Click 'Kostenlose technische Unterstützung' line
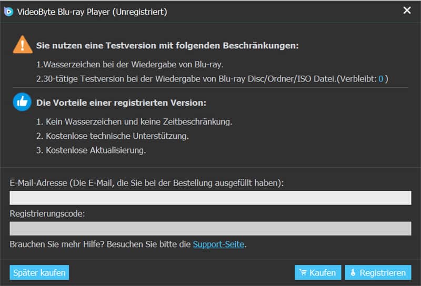This screenshot has height=286, width=421. (x=113, y=136)
